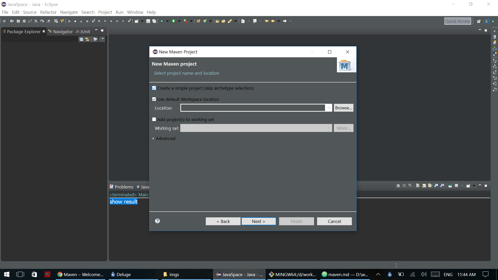Uncheck Create a simple project checkbox

[x=154, y=88]
